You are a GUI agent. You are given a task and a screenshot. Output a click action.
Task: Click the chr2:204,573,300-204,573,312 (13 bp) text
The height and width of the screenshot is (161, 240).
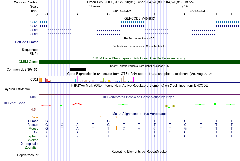click(x=166, y=2)
